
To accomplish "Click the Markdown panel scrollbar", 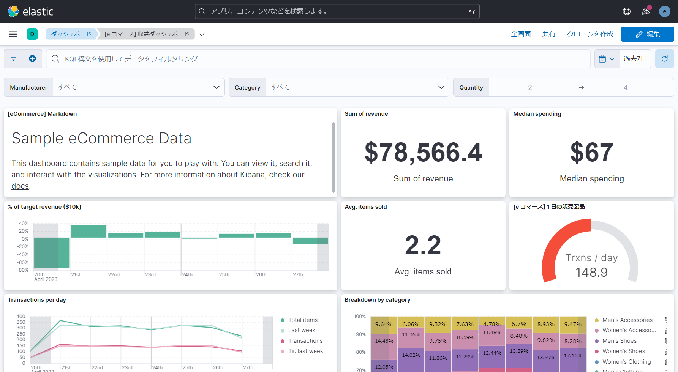I will pyautogui.click(x=333, y=157).
